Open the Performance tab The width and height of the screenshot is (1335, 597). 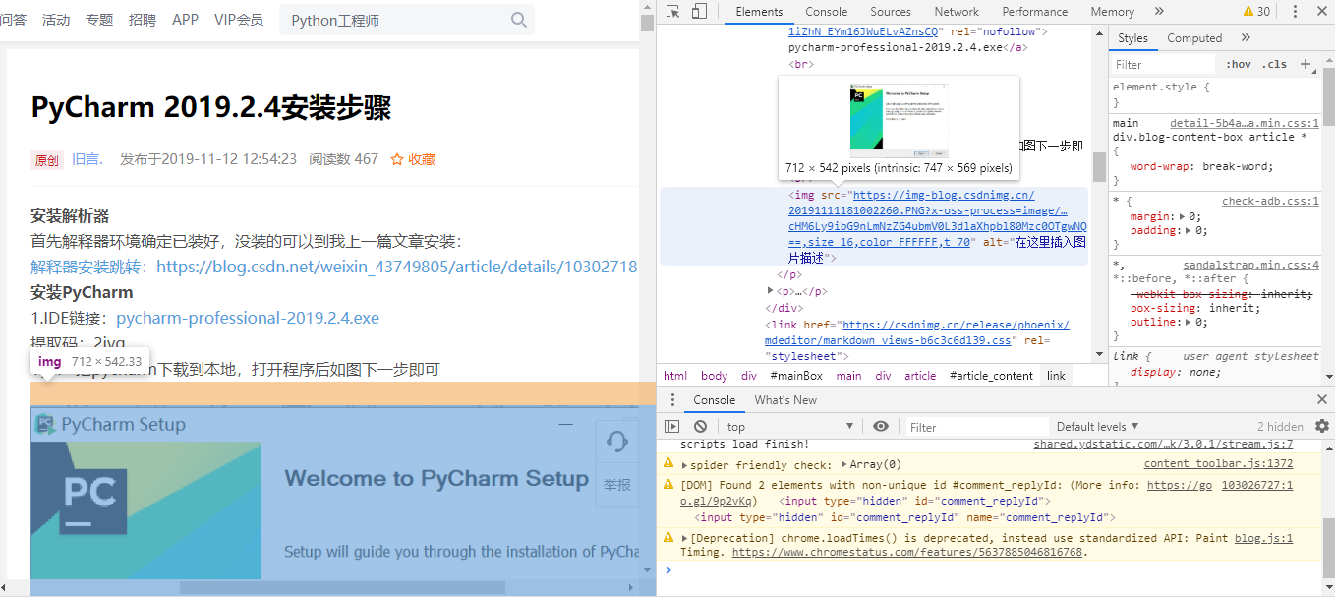click(1034, 11)
